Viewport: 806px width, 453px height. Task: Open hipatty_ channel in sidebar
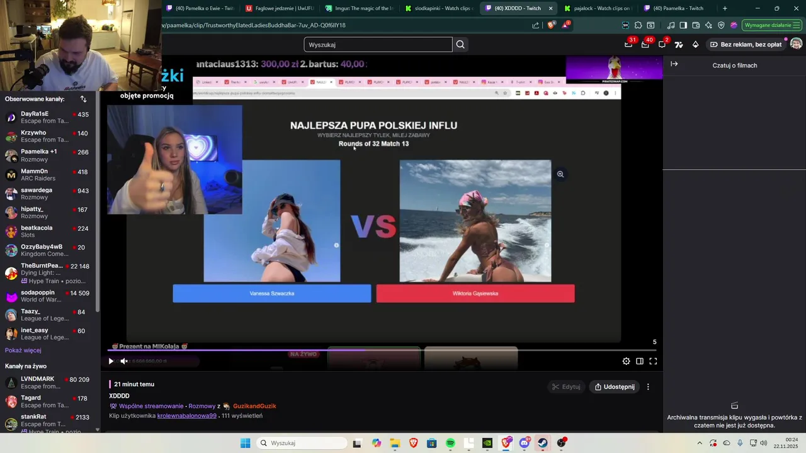point(49,213)
